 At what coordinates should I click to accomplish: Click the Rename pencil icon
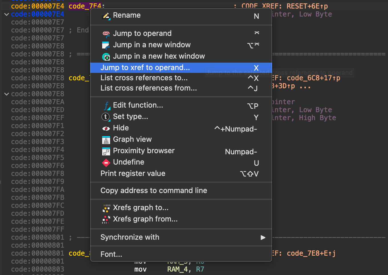pyautogui.click(x=106, y=16)
